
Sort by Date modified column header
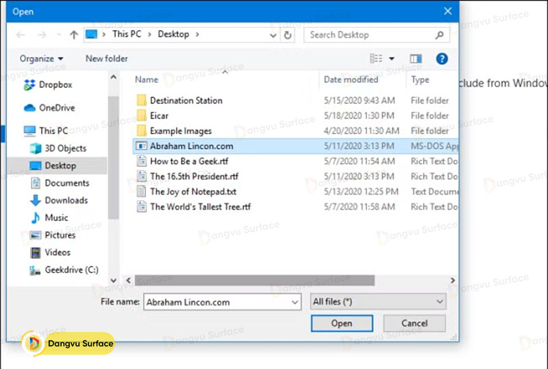pyautogui.click(x=351, y=80)
